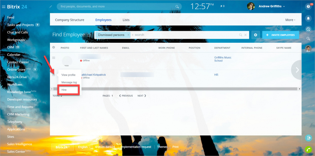
Task: Click the horizontal scrollbar left arrow
Action: pos(52,89)
